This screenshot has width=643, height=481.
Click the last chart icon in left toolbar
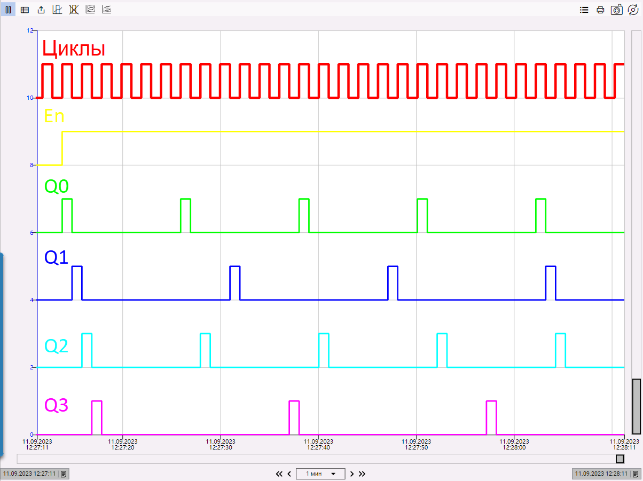tap(107, 10)
